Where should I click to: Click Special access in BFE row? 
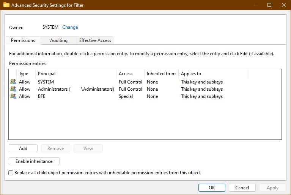(x=126, y=96)
